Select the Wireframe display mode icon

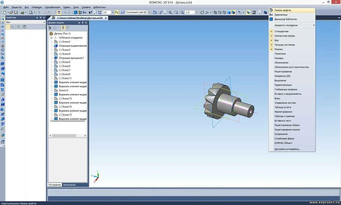coord(216,13)
